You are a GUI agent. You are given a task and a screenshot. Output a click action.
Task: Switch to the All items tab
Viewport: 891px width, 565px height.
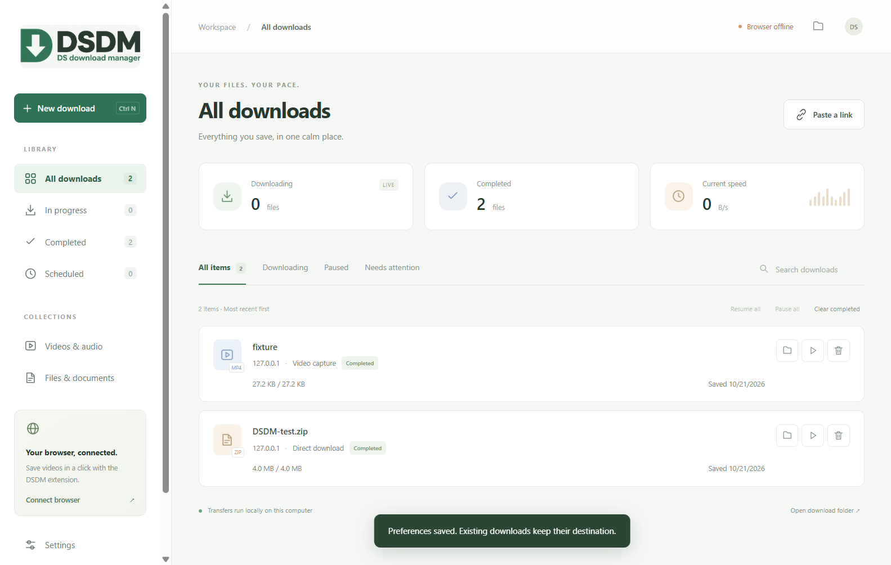click(222, 268)
